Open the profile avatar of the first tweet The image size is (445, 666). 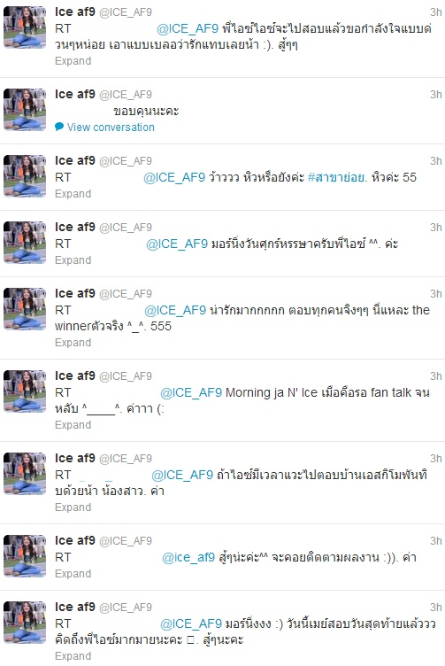point(25,27)
